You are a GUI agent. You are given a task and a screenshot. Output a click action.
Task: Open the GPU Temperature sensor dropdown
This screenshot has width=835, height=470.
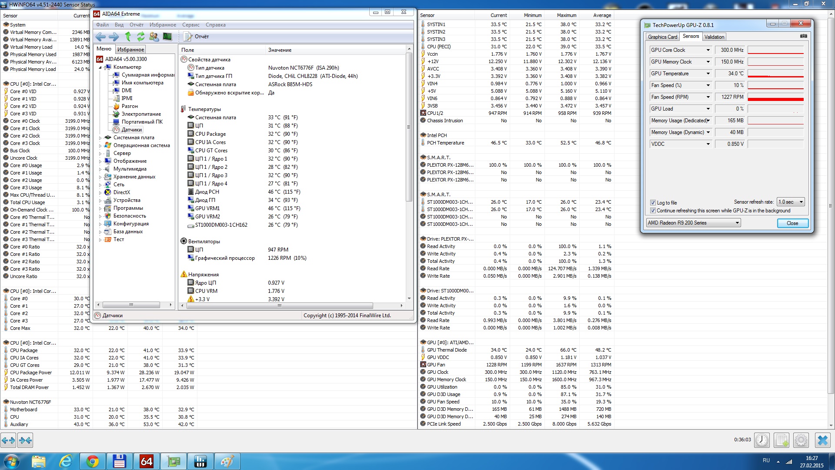[708, 74]
